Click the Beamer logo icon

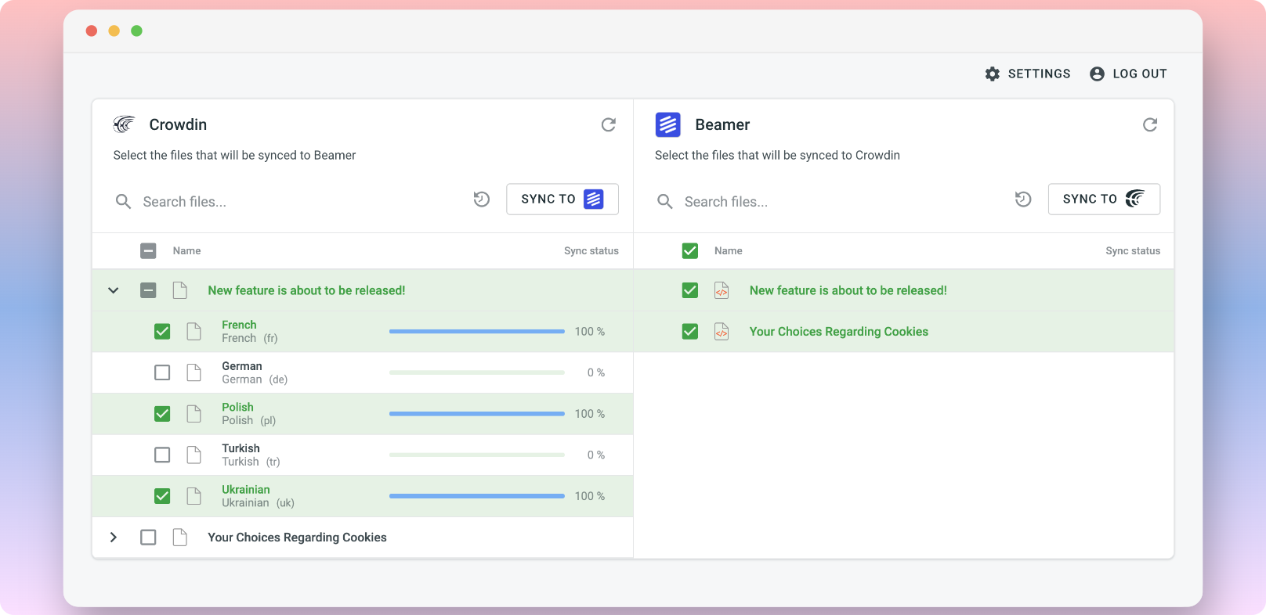(x=667, y=124)
